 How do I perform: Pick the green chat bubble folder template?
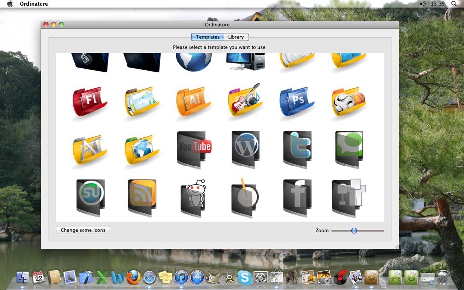tap(349, 150)
